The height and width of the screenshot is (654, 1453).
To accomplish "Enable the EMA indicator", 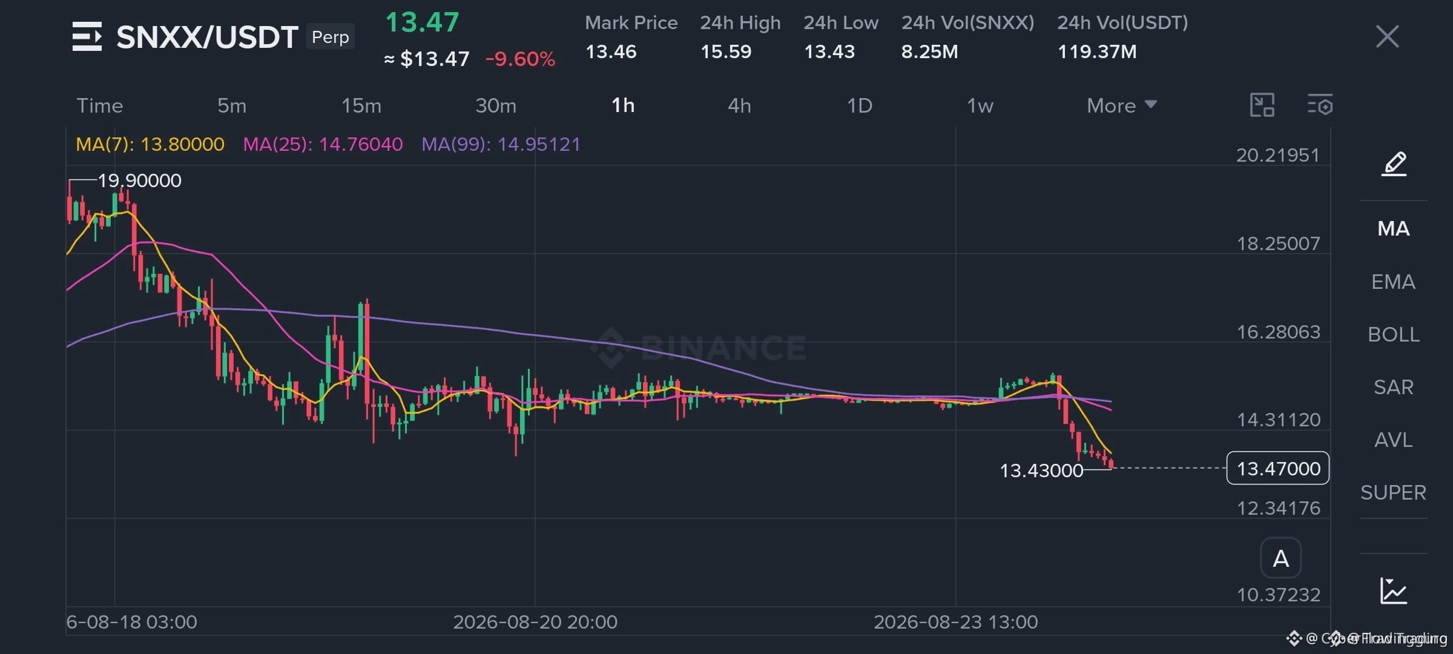I will (1394, 282).
